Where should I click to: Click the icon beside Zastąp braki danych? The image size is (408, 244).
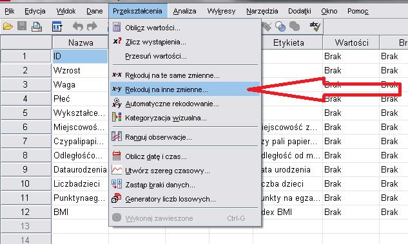pyautogui.click(x=117, y=184)
